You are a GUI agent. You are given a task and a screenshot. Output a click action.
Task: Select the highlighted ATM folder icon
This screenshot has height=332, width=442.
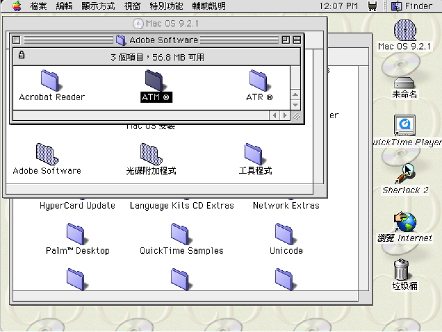point(154,80)
